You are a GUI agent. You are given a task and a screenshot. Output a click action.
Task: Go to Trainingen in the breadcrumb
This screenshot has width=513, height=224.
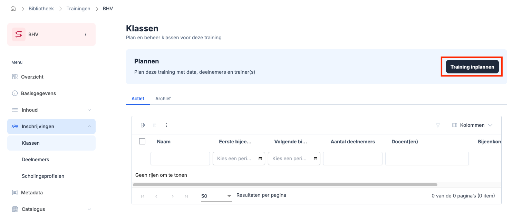pos(78,9)
